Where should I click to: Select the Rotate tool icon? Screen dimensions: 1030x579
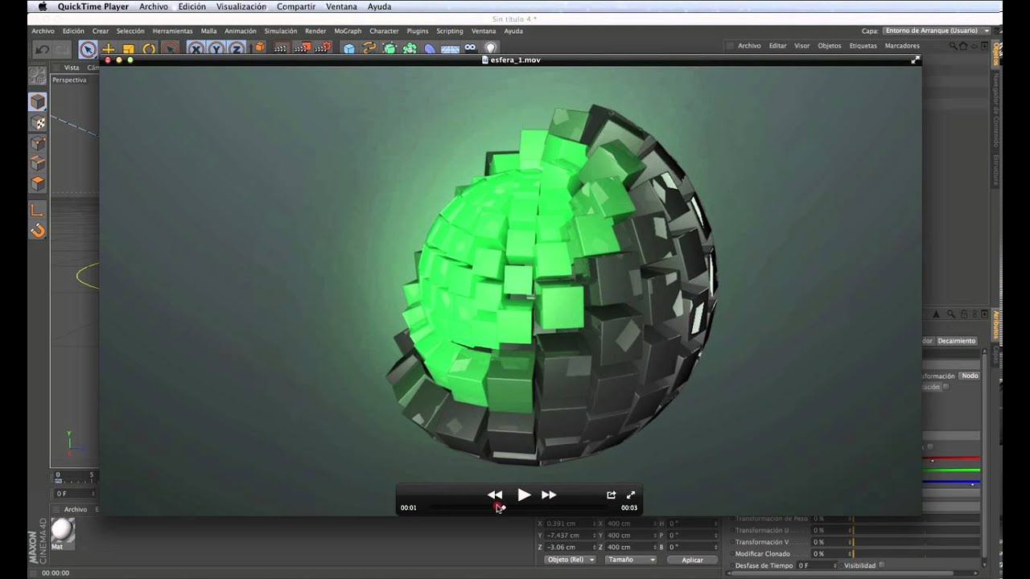tap(149, 49)
